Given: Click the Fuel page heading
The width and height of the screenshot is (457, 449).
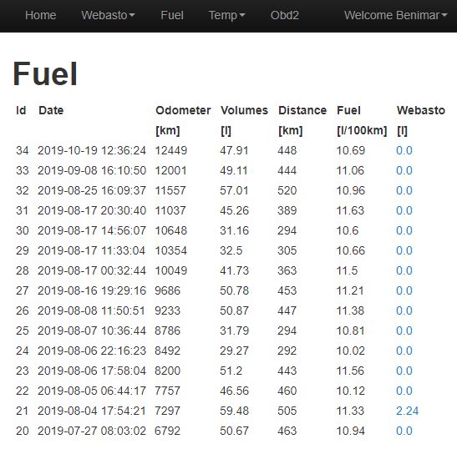Looking at the screenshot, I should click(x=45, y=74).
